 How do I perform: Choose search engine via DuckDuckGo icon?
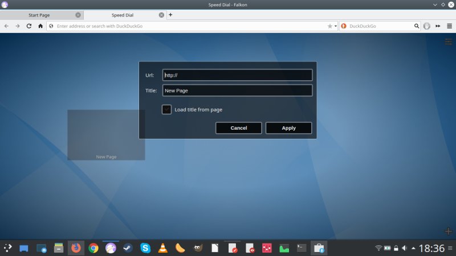tap(344, 26)
